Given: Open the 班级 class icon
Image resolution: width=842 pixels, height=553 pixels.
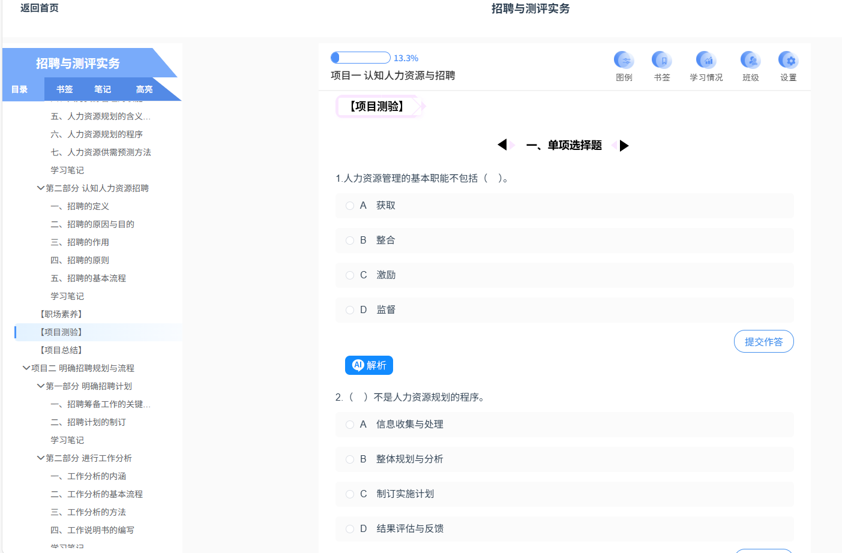Looking at the screenshot, I should (750, 61).
